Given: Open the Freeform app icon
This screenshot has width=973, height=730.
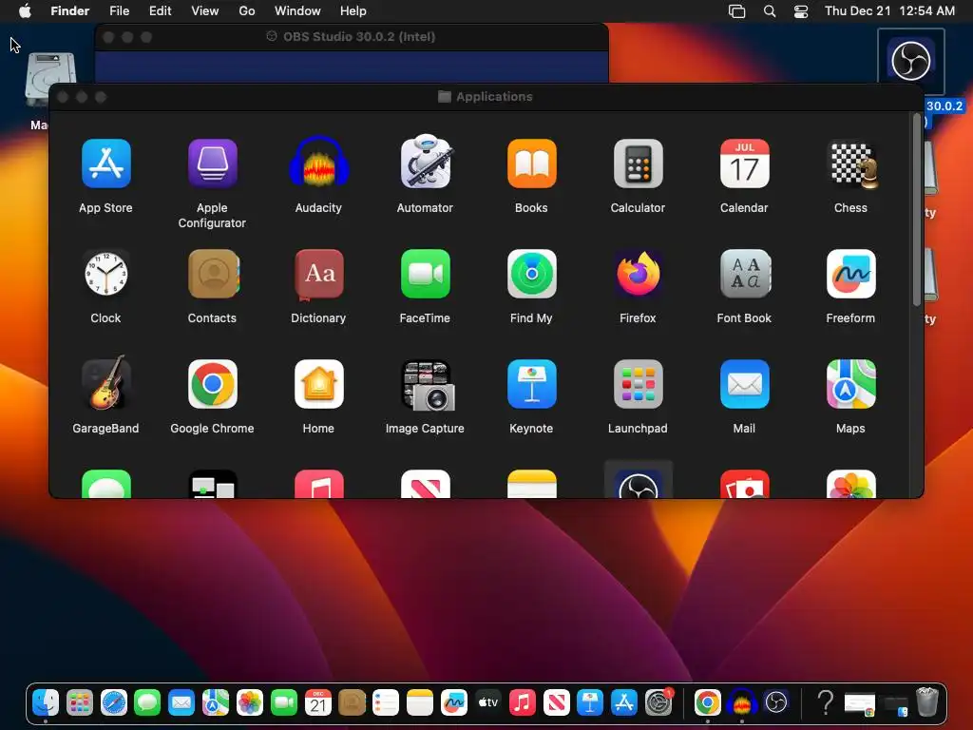Looking at the screenshot, I should tap(850, 274).
